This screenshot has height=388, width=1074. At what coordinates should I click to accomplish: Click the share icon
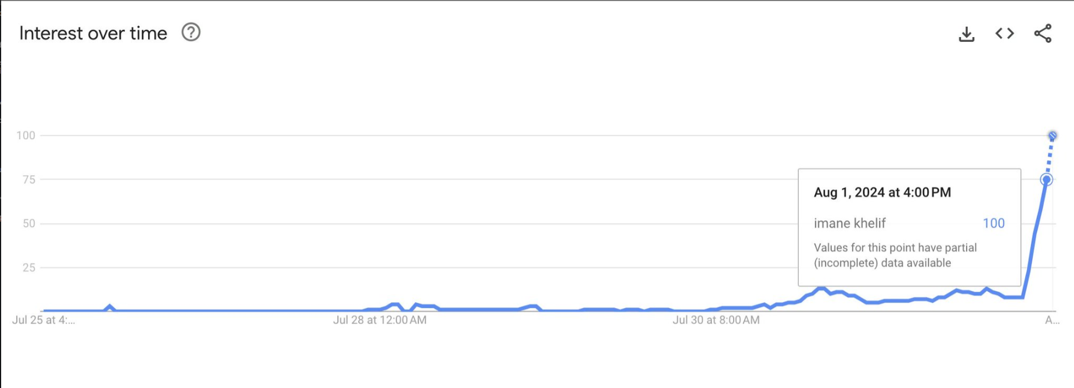1043,34
